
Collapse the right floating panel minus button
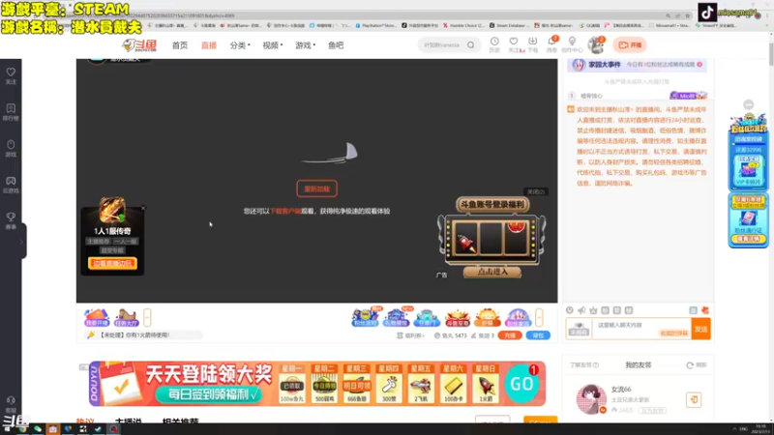749,104
